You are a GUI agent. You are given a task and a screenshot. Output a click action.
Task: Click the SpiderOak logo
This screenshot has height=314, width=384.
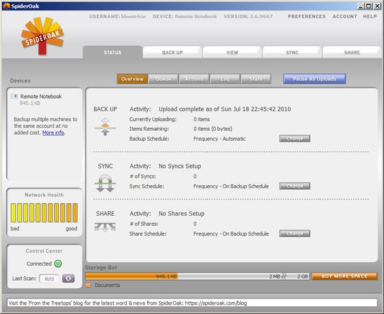click(x=43, y=36)
